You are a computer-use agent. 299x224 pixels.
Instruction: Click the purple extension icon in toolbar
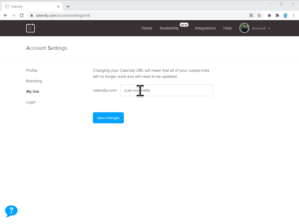click(269, 15)
